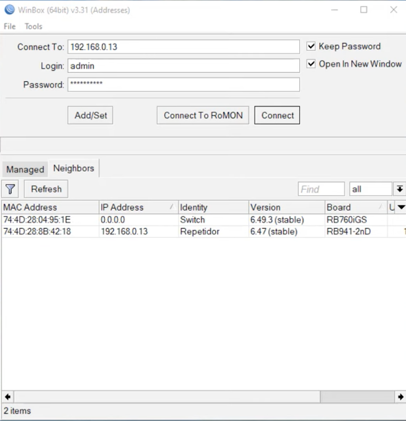Sort by Identity column header
406x421 pixels.
[214, 207]
